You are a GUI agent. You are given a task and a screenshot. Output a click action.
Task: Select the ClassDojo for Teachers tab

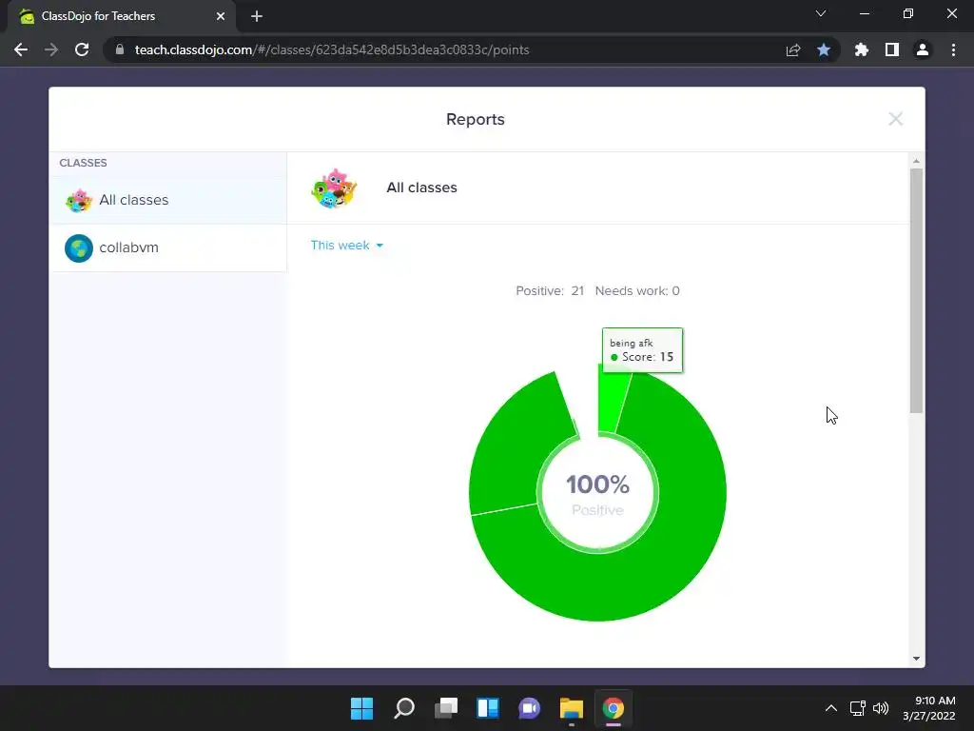click(x=122, y=16)
